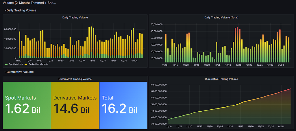This screenshot has height=131, width=296.
Task: Click the green Spot Markets legend color swatch
Action: [x=6, y=64]
